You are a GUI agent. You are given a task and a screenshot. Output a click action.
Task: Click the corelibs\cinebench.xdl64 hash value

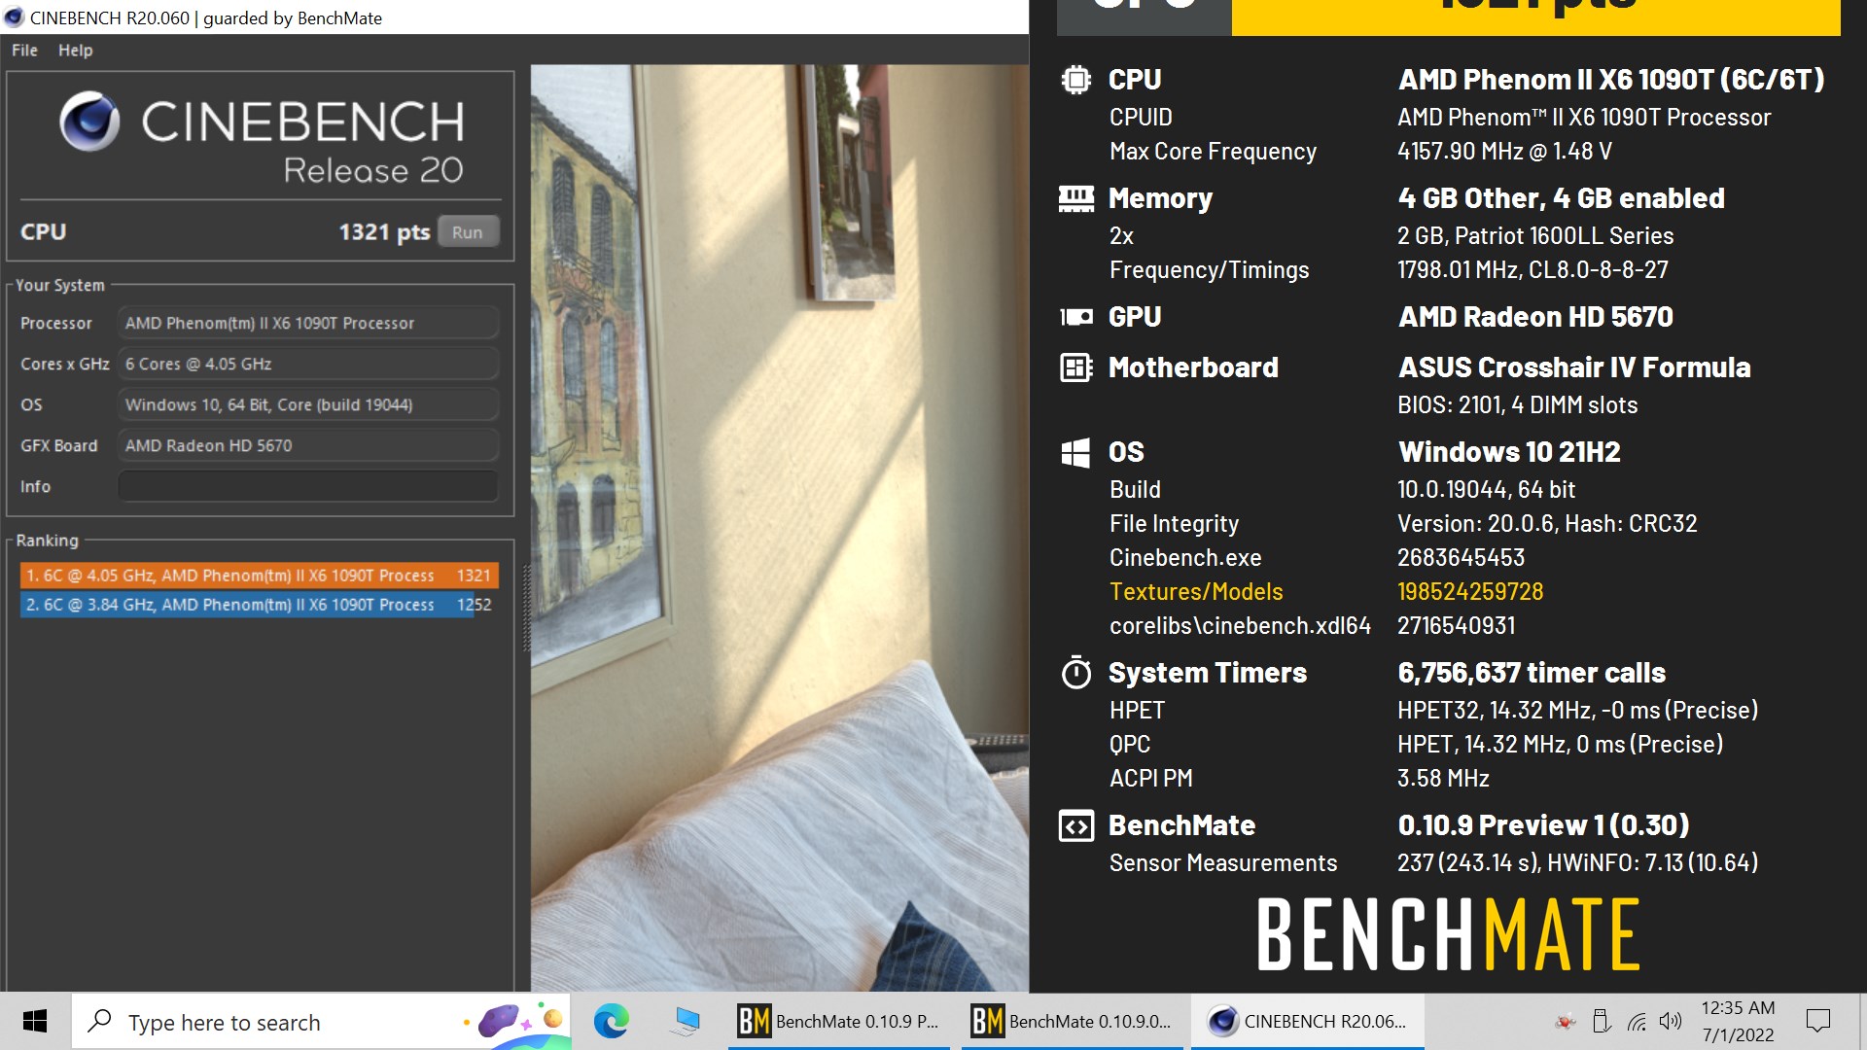pos(1456,625)
